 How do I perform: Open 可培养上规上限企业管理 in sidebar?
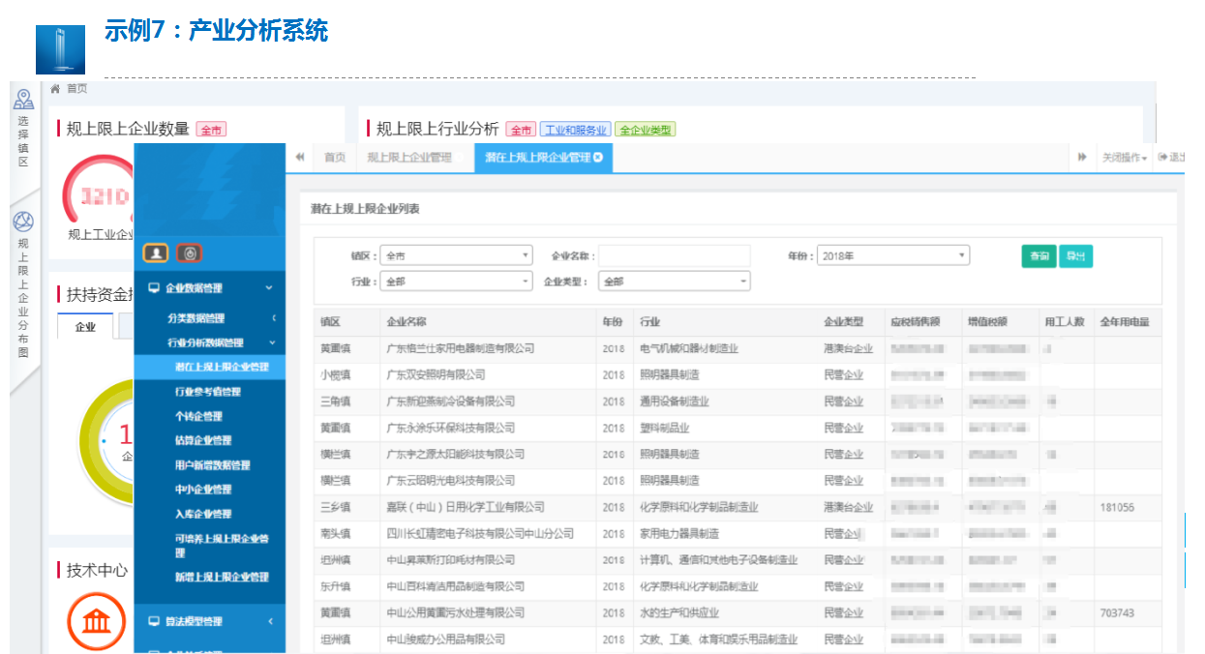pos(222,546)
